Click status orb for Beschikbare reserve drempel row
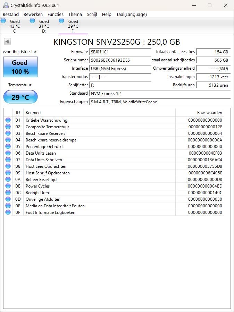Viewport: 234px width, 312px height. 8,140
